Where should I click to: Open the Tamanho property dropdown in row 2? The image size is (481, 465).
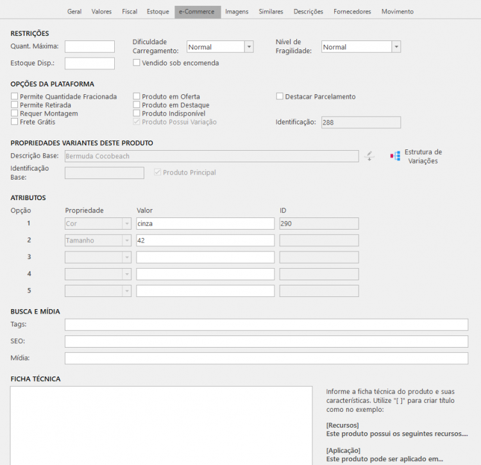coord(127,241)
